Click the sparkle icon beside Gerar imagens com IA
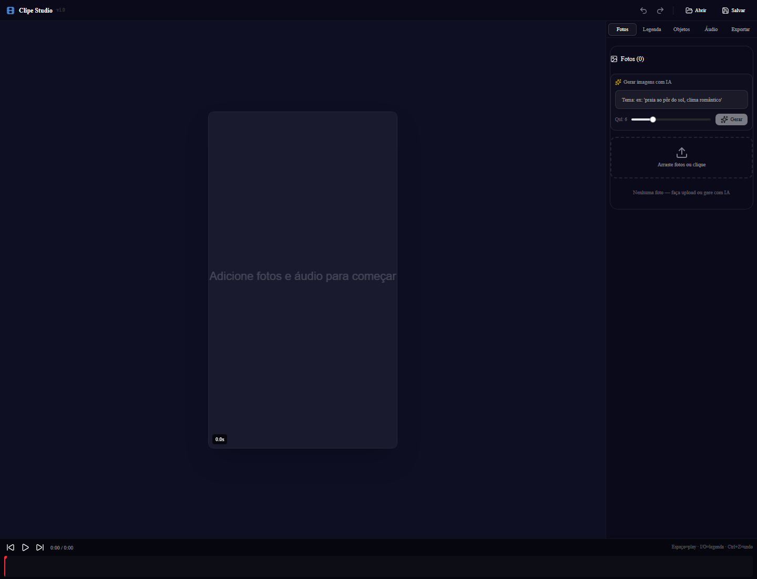The height and width of the screenshot is (579, 757). [x=618, y=82]
